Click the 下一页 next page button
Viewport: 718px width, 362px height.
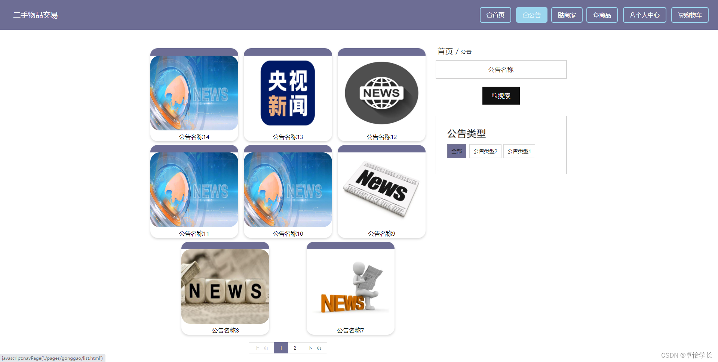[314, 348]
